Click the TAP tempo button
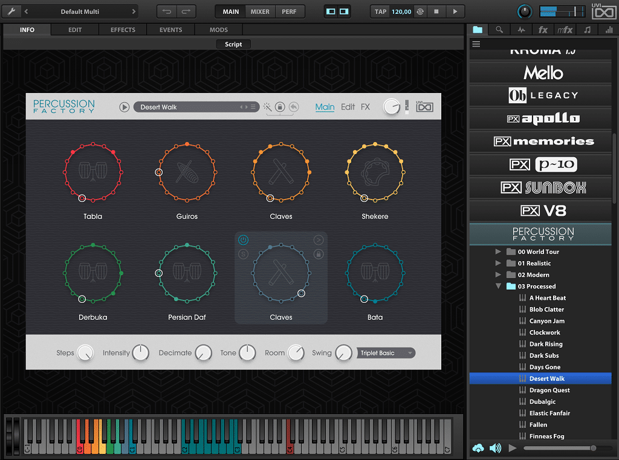The image size is (619, 460). pyautogui.click(x=381, y=11)
